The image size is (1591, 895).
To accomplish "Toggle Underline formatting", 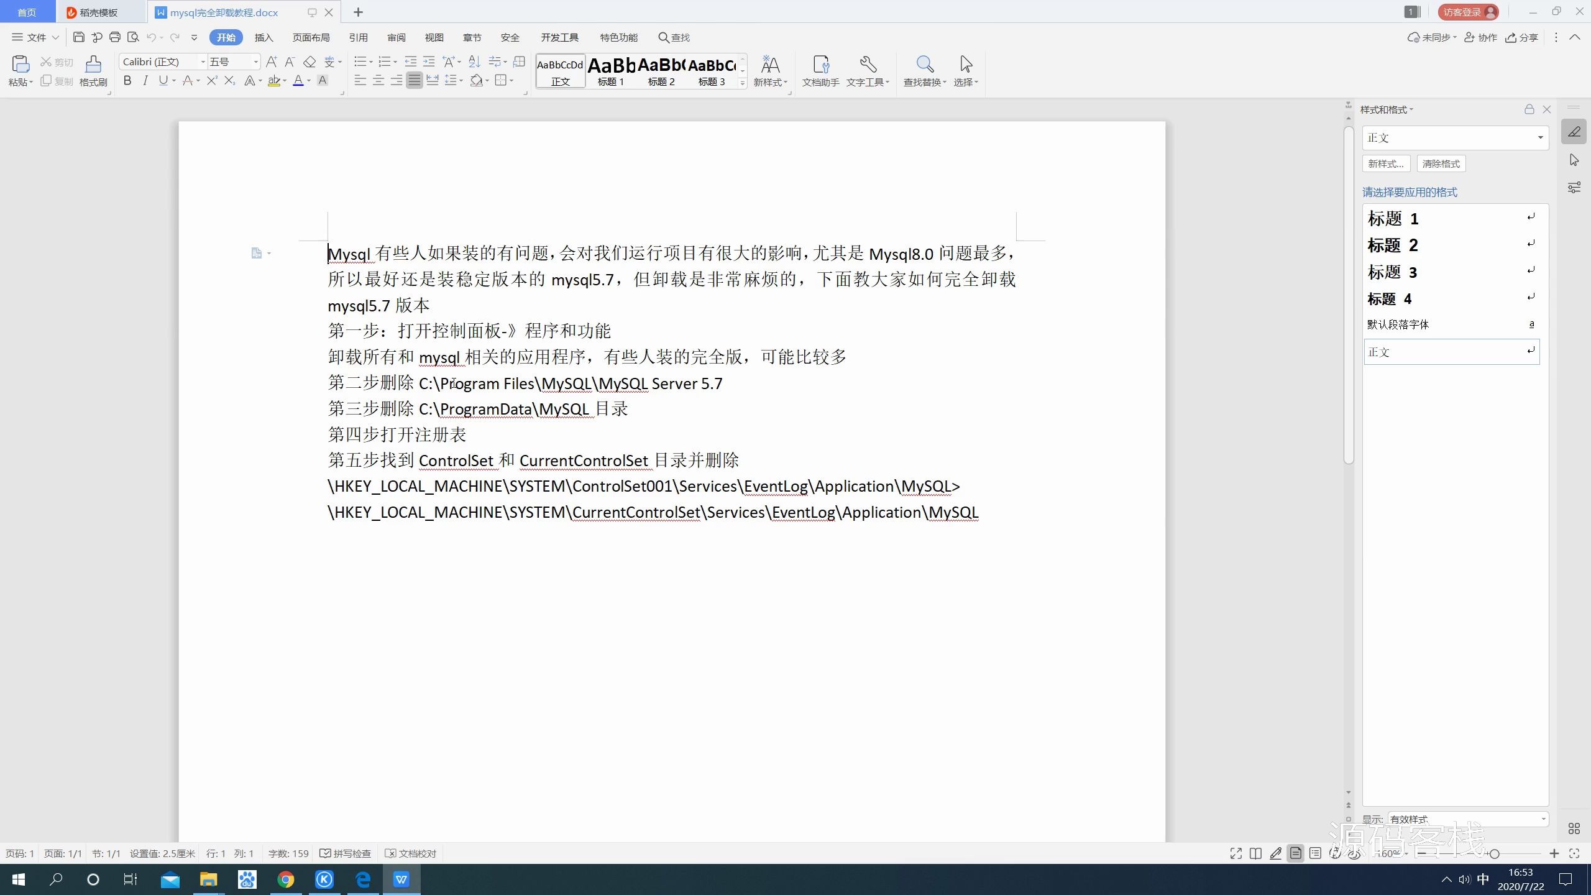I will [163, 80].
